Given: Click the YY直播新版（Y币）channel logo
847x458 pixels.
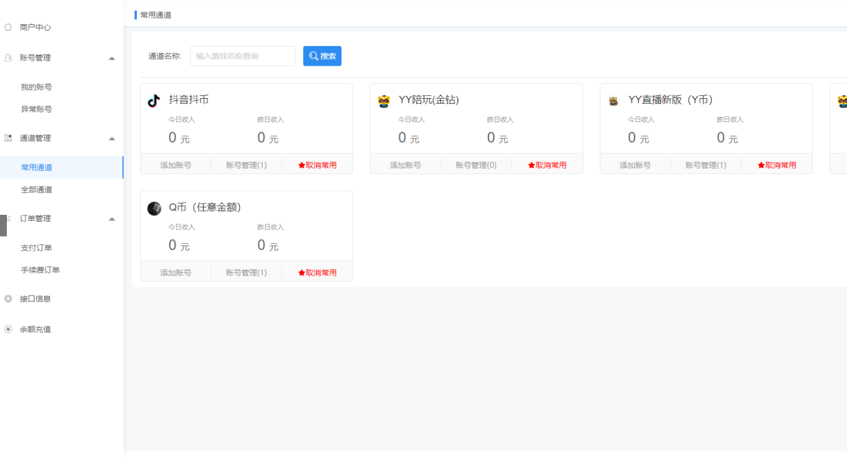Looking at the screenshot, I should (x=613, y=101).
